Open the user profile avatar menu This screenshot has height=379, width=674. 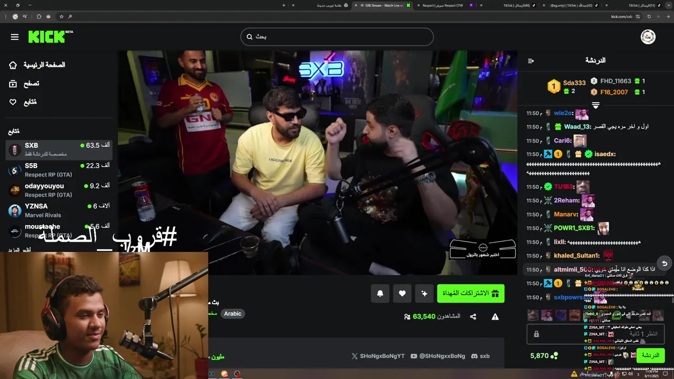pyautogui.click(x=648, y=37)
